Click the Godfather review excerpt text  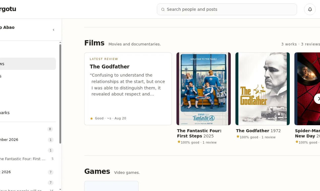[127, 85]
